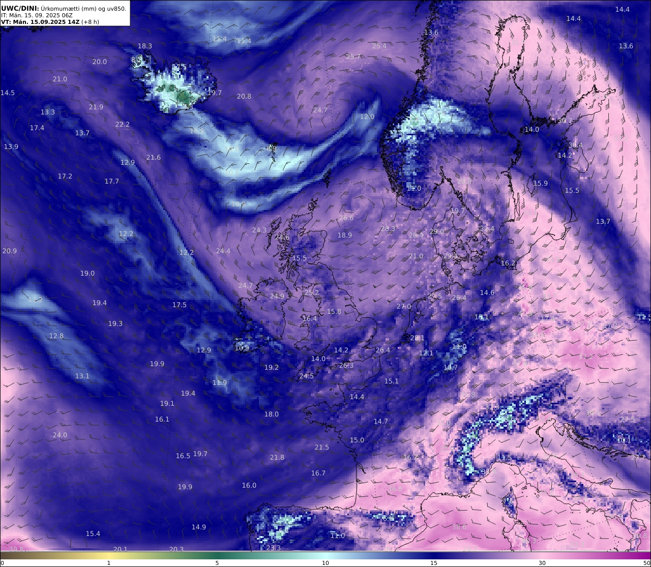Click the value label 38.6 near Sardinia
Screen dimensions: 651x567
pos(459,527)
